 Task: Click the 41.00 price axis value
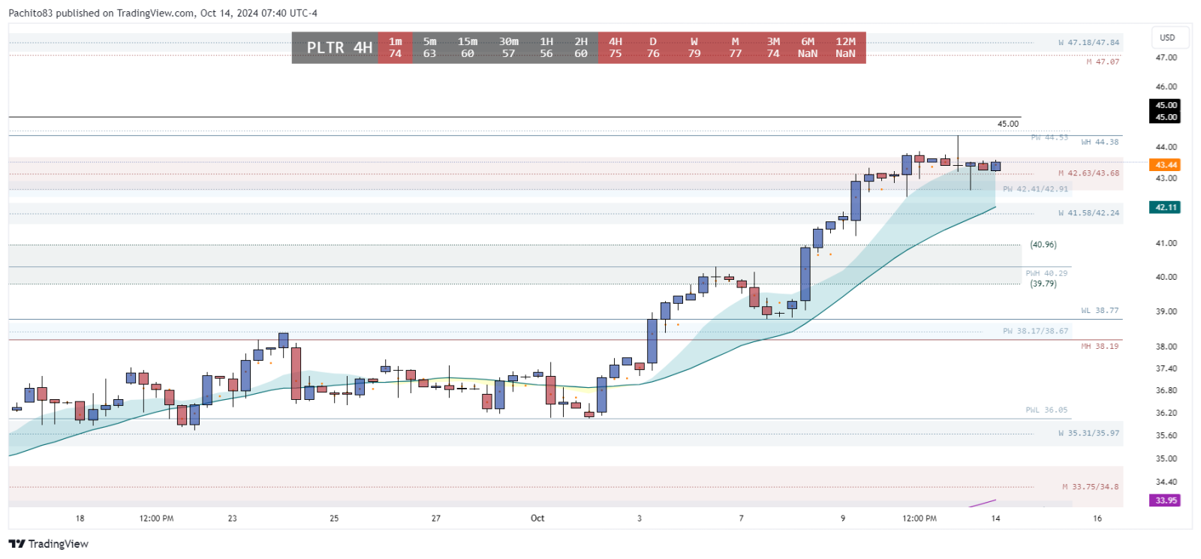pos(1166,244)
